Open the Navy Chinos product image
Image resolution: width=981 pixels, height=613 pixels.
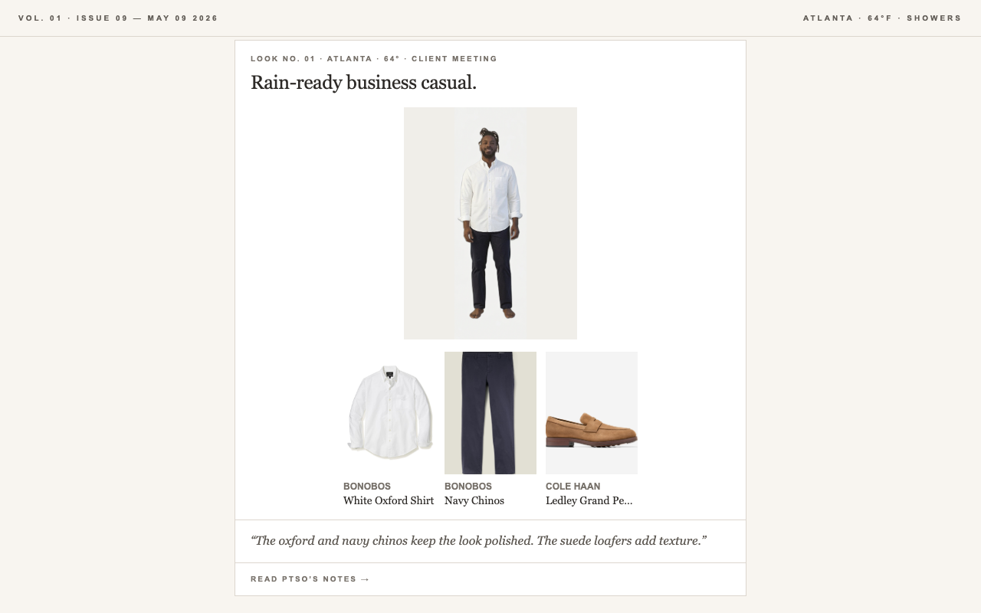point(490,413)
